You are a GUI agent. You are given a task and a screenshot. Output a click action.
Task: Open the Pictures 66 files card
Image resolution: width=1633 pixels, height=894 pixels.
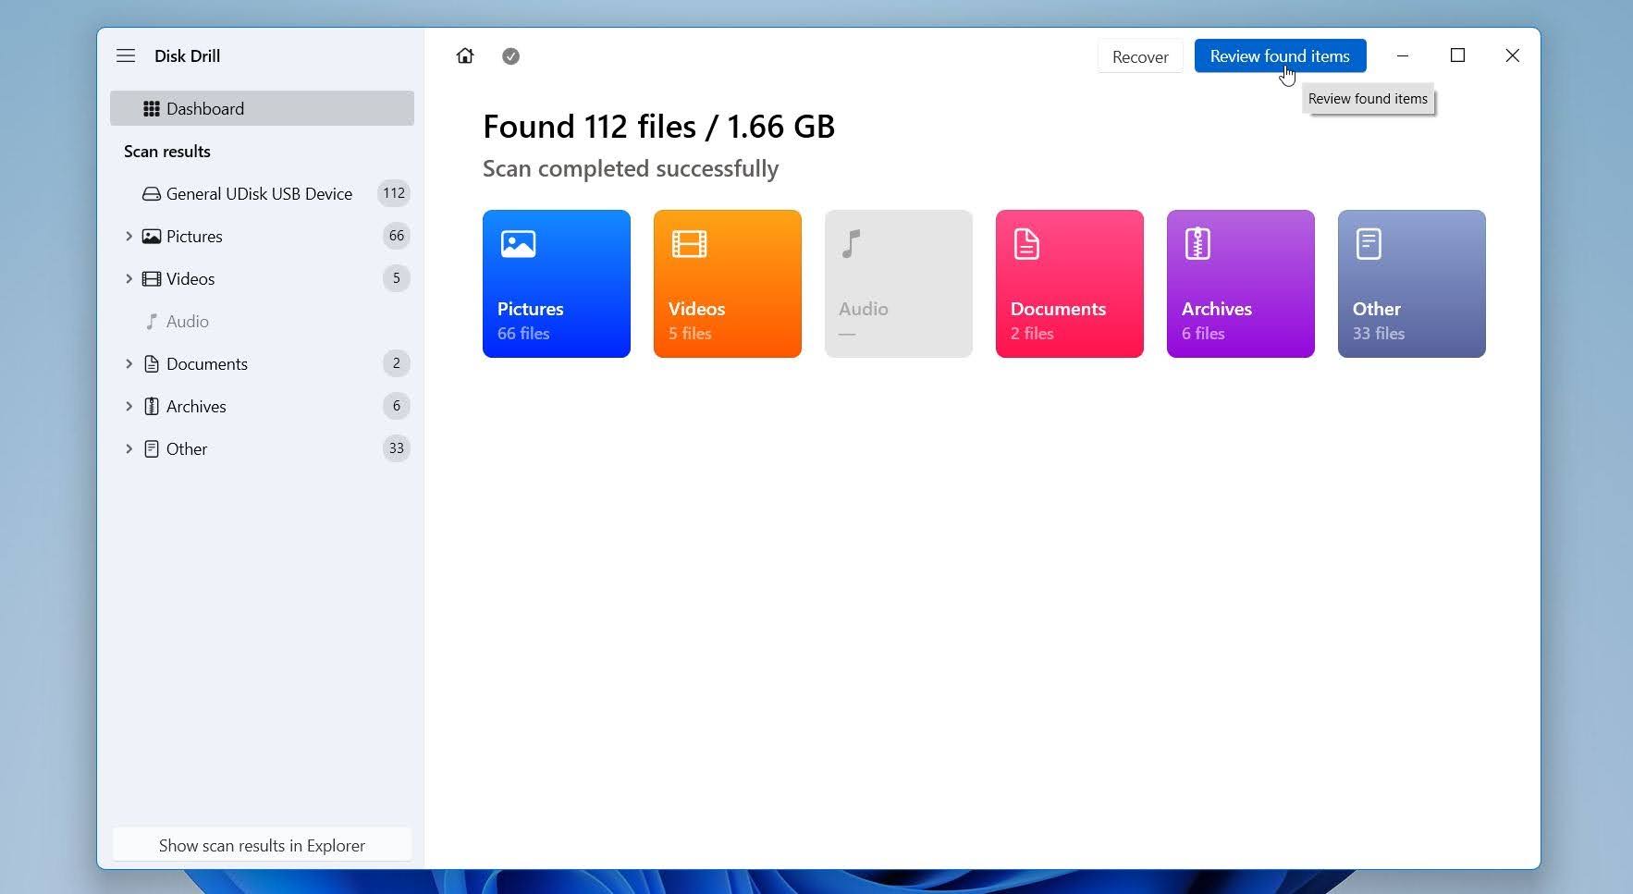click(557, 284)
